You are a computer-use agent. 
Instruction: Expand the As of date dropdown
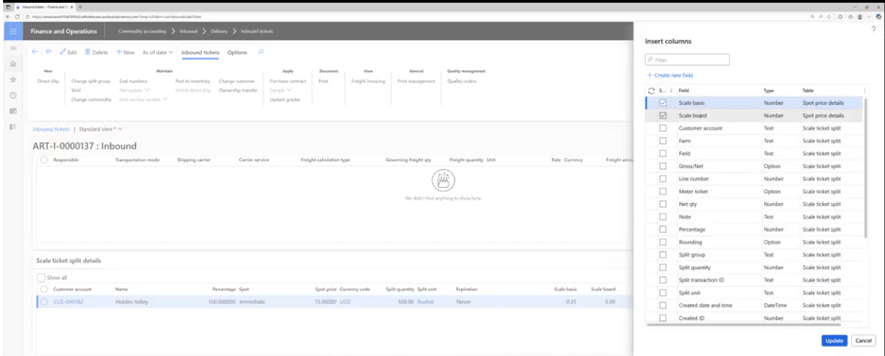coord(158,52)
